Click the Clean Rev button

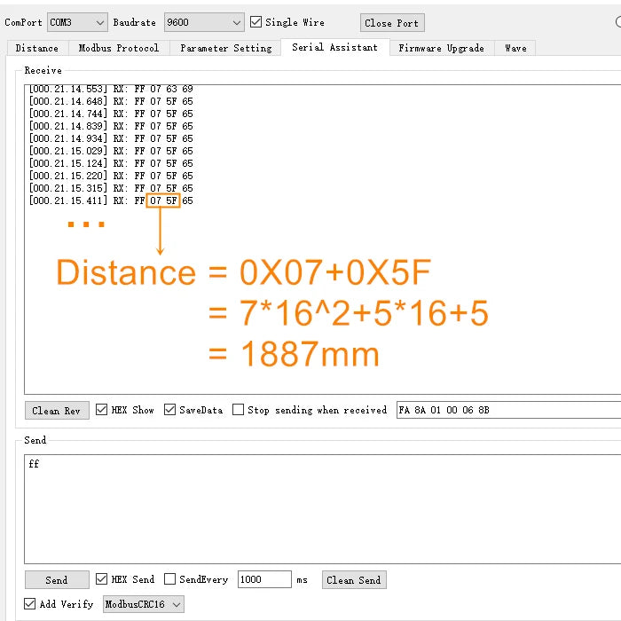[x=57, y=410]
